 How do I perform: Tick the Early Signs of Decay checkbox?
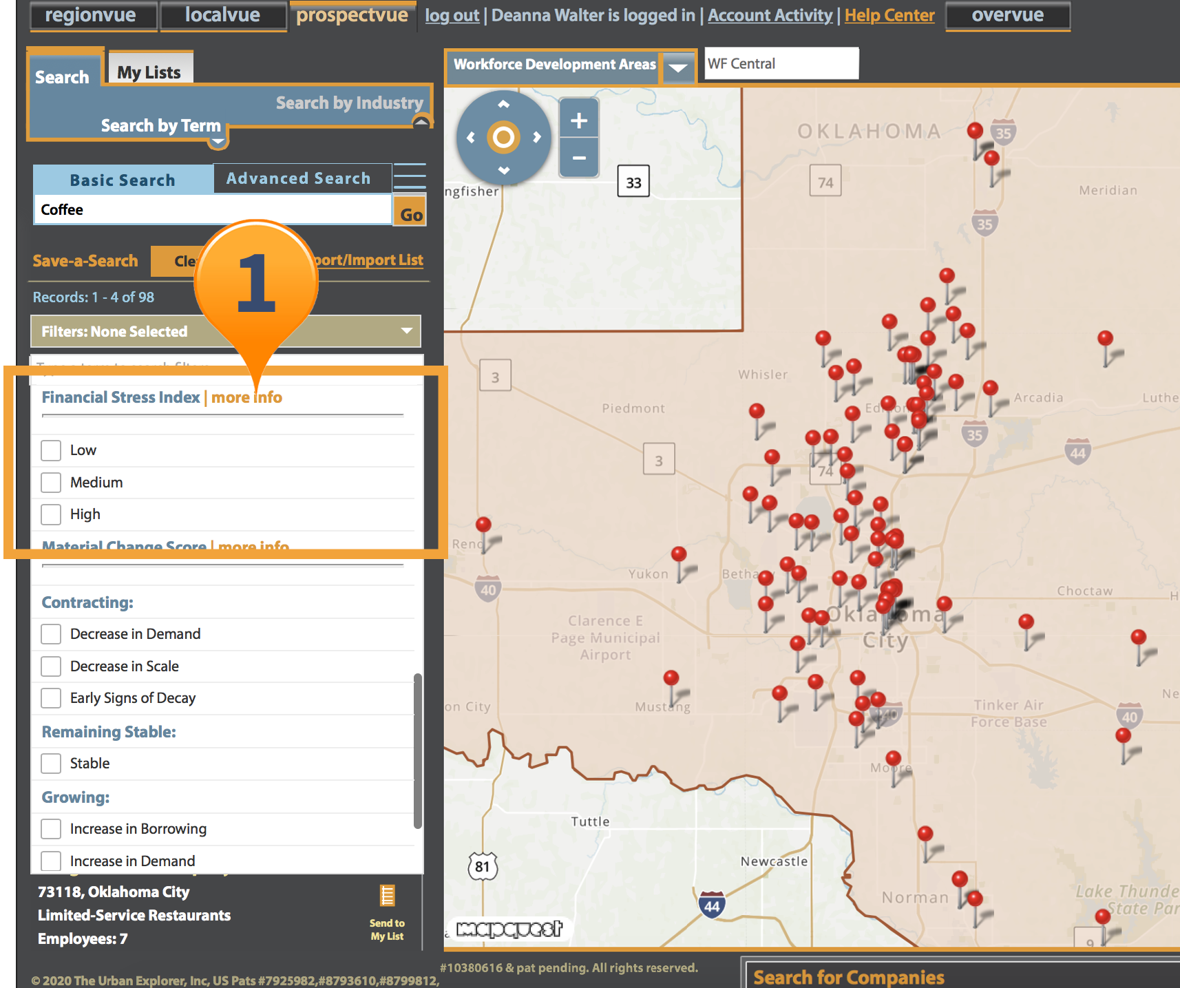[x=51, y=698]
